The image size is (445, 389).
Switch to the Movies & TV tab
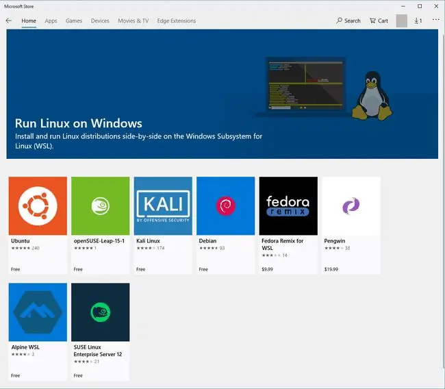(133, 21)
